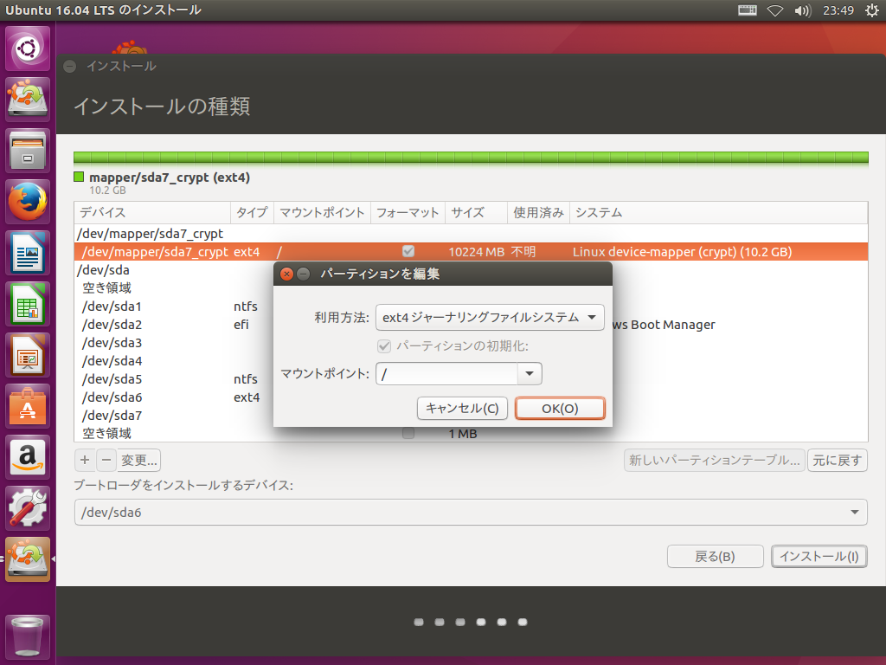Open the bootloader device /dev/sda6 dropdown

(x=471, y=512)
